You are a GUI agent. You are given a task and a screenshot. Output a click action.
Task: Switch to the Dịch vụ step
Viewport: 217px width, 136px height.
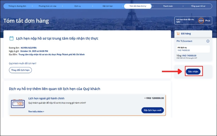78,6
